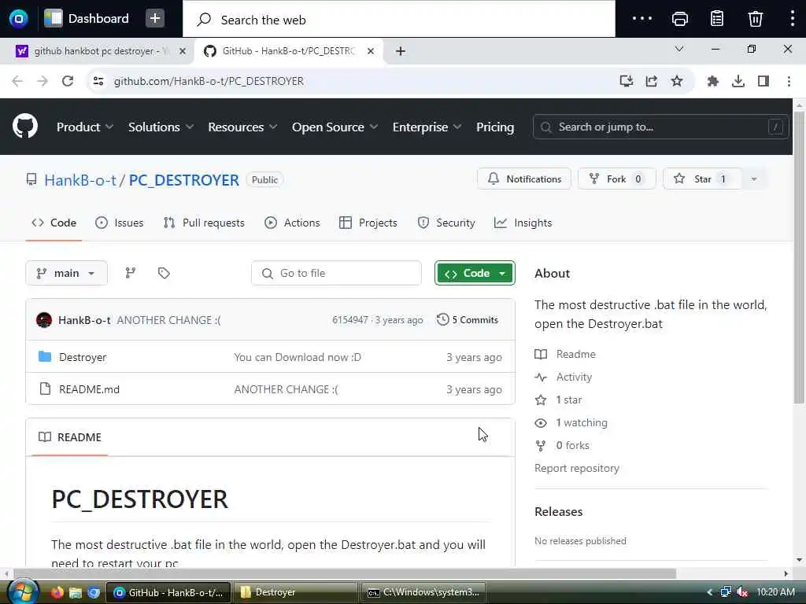The height and width of the screenshot is (604, 806).
Task: Expand the Resources menu
Action: [x=242, y=127]
